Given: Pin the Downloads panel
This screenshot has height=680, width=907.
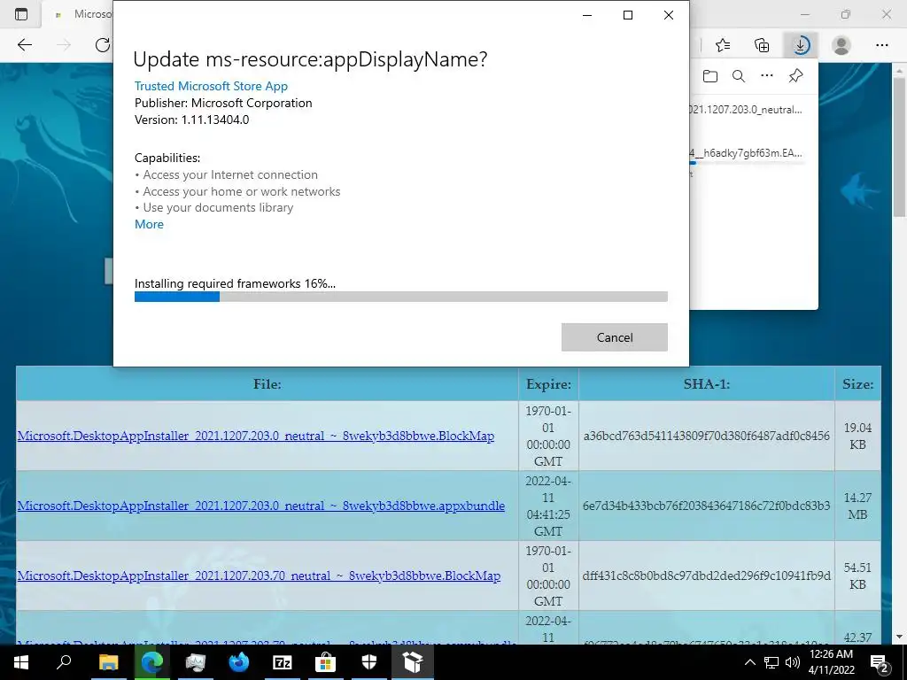Looking at the screenshot, I should click(795, 76).
